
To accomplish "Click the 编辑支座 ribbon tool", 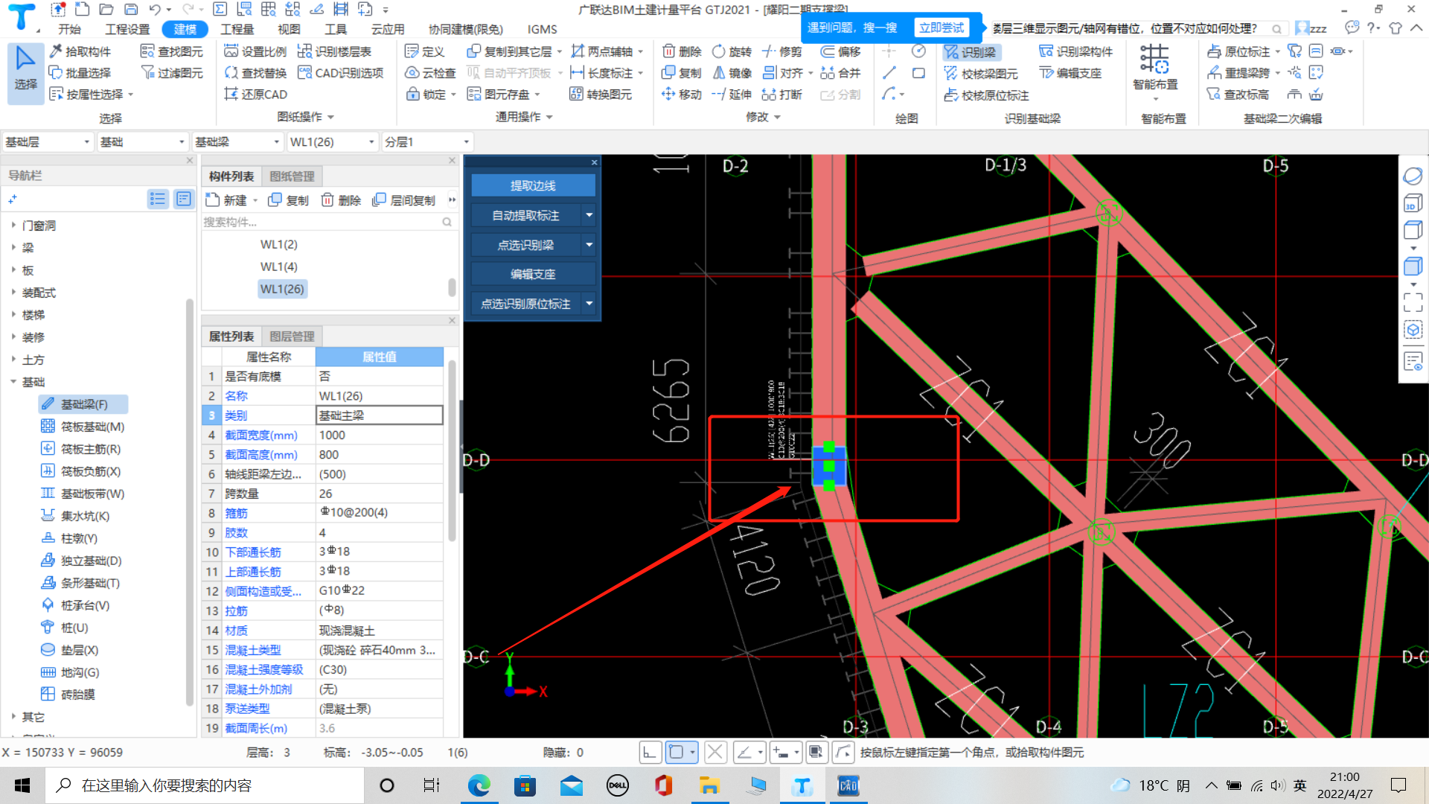I will coord(1070,73).
